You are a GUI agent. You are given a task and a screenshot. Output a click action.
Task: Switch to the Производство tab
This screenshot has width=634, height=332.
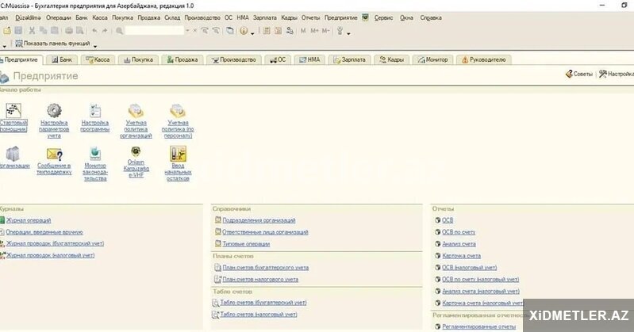pos(234,59)
